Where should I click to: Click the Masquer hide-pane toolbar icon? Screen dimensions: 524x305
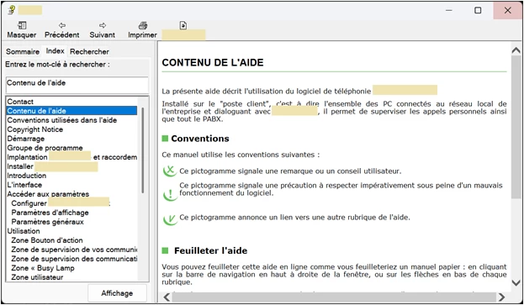point(22,25)
